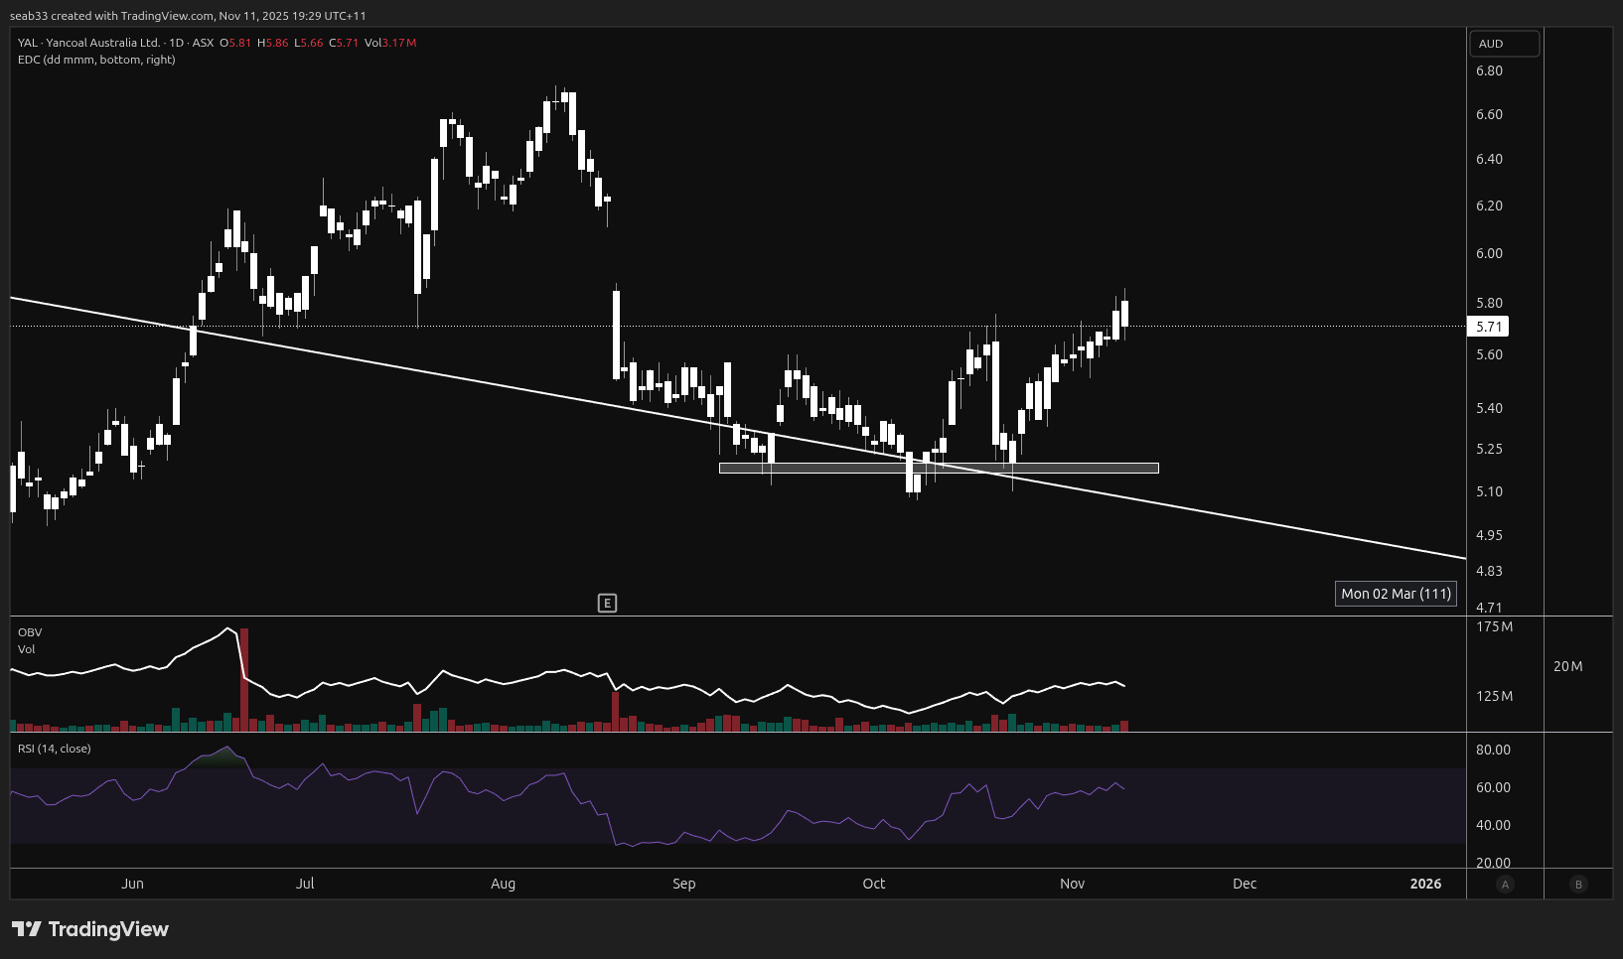The height and width of the screenshot is (959, 1623).
Task: Click the 5.71 current price label
Action: tap(1488, 327)
